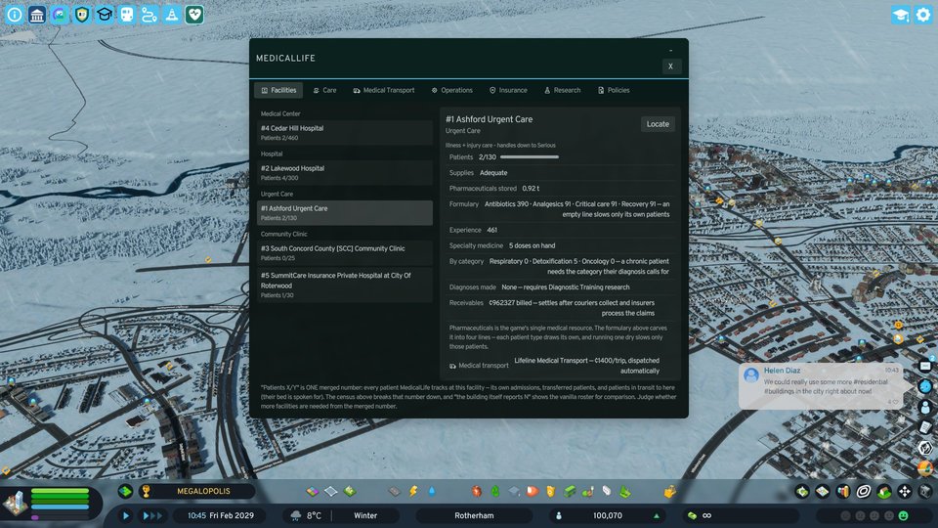The height and width of the screenshot is (528, 938).
Task: Open the graduation cap mod icon
Action: 105,15
